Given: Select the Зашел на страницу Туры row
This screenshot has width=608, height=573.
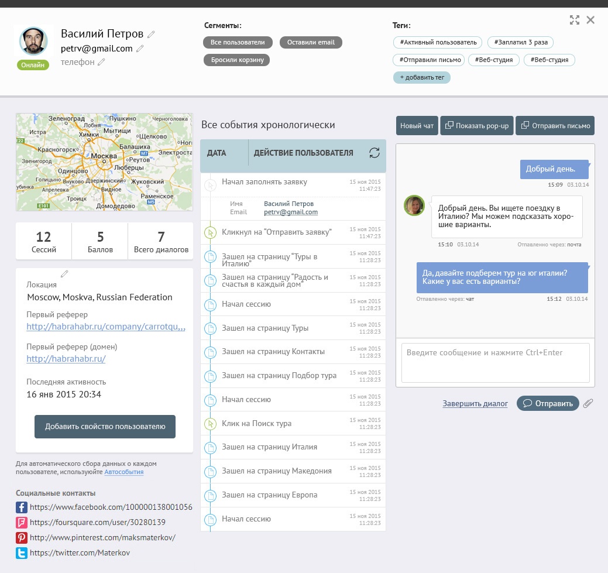Looking at the screenshot, I should (293, 328).
